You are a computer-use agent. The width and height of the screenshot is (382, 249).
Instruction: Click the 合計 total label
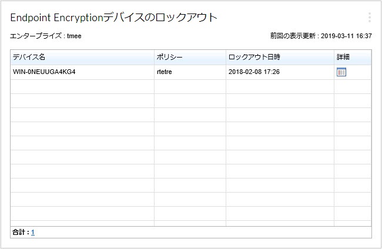[x=20, y=233]
